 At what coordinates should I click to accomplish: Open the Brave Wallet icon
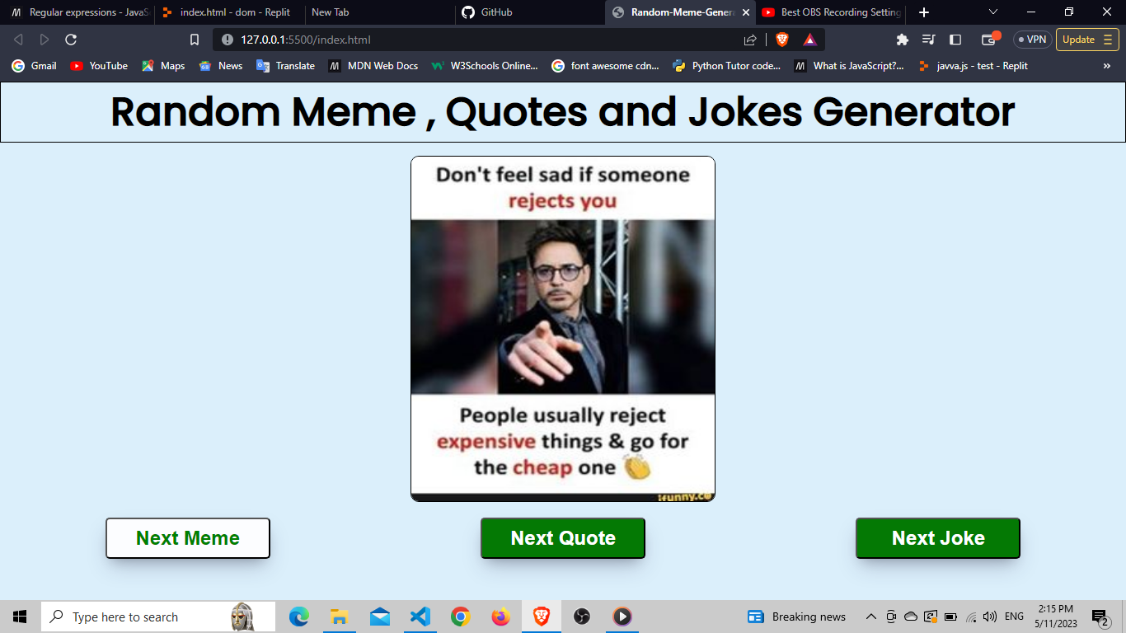pyautogui.click(x=989, y=40)
